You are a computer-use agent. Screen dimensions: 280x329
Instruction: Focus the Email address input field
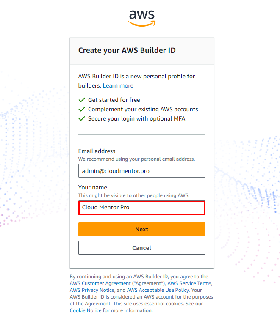(141, 171)
